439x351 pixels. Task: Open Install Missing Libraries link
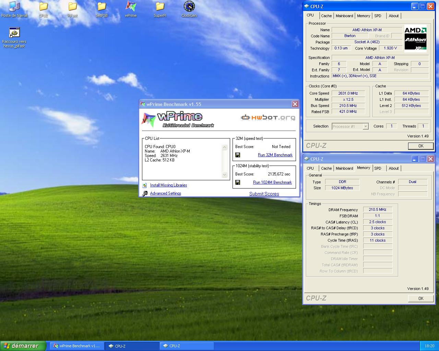[x=168, y=185]
